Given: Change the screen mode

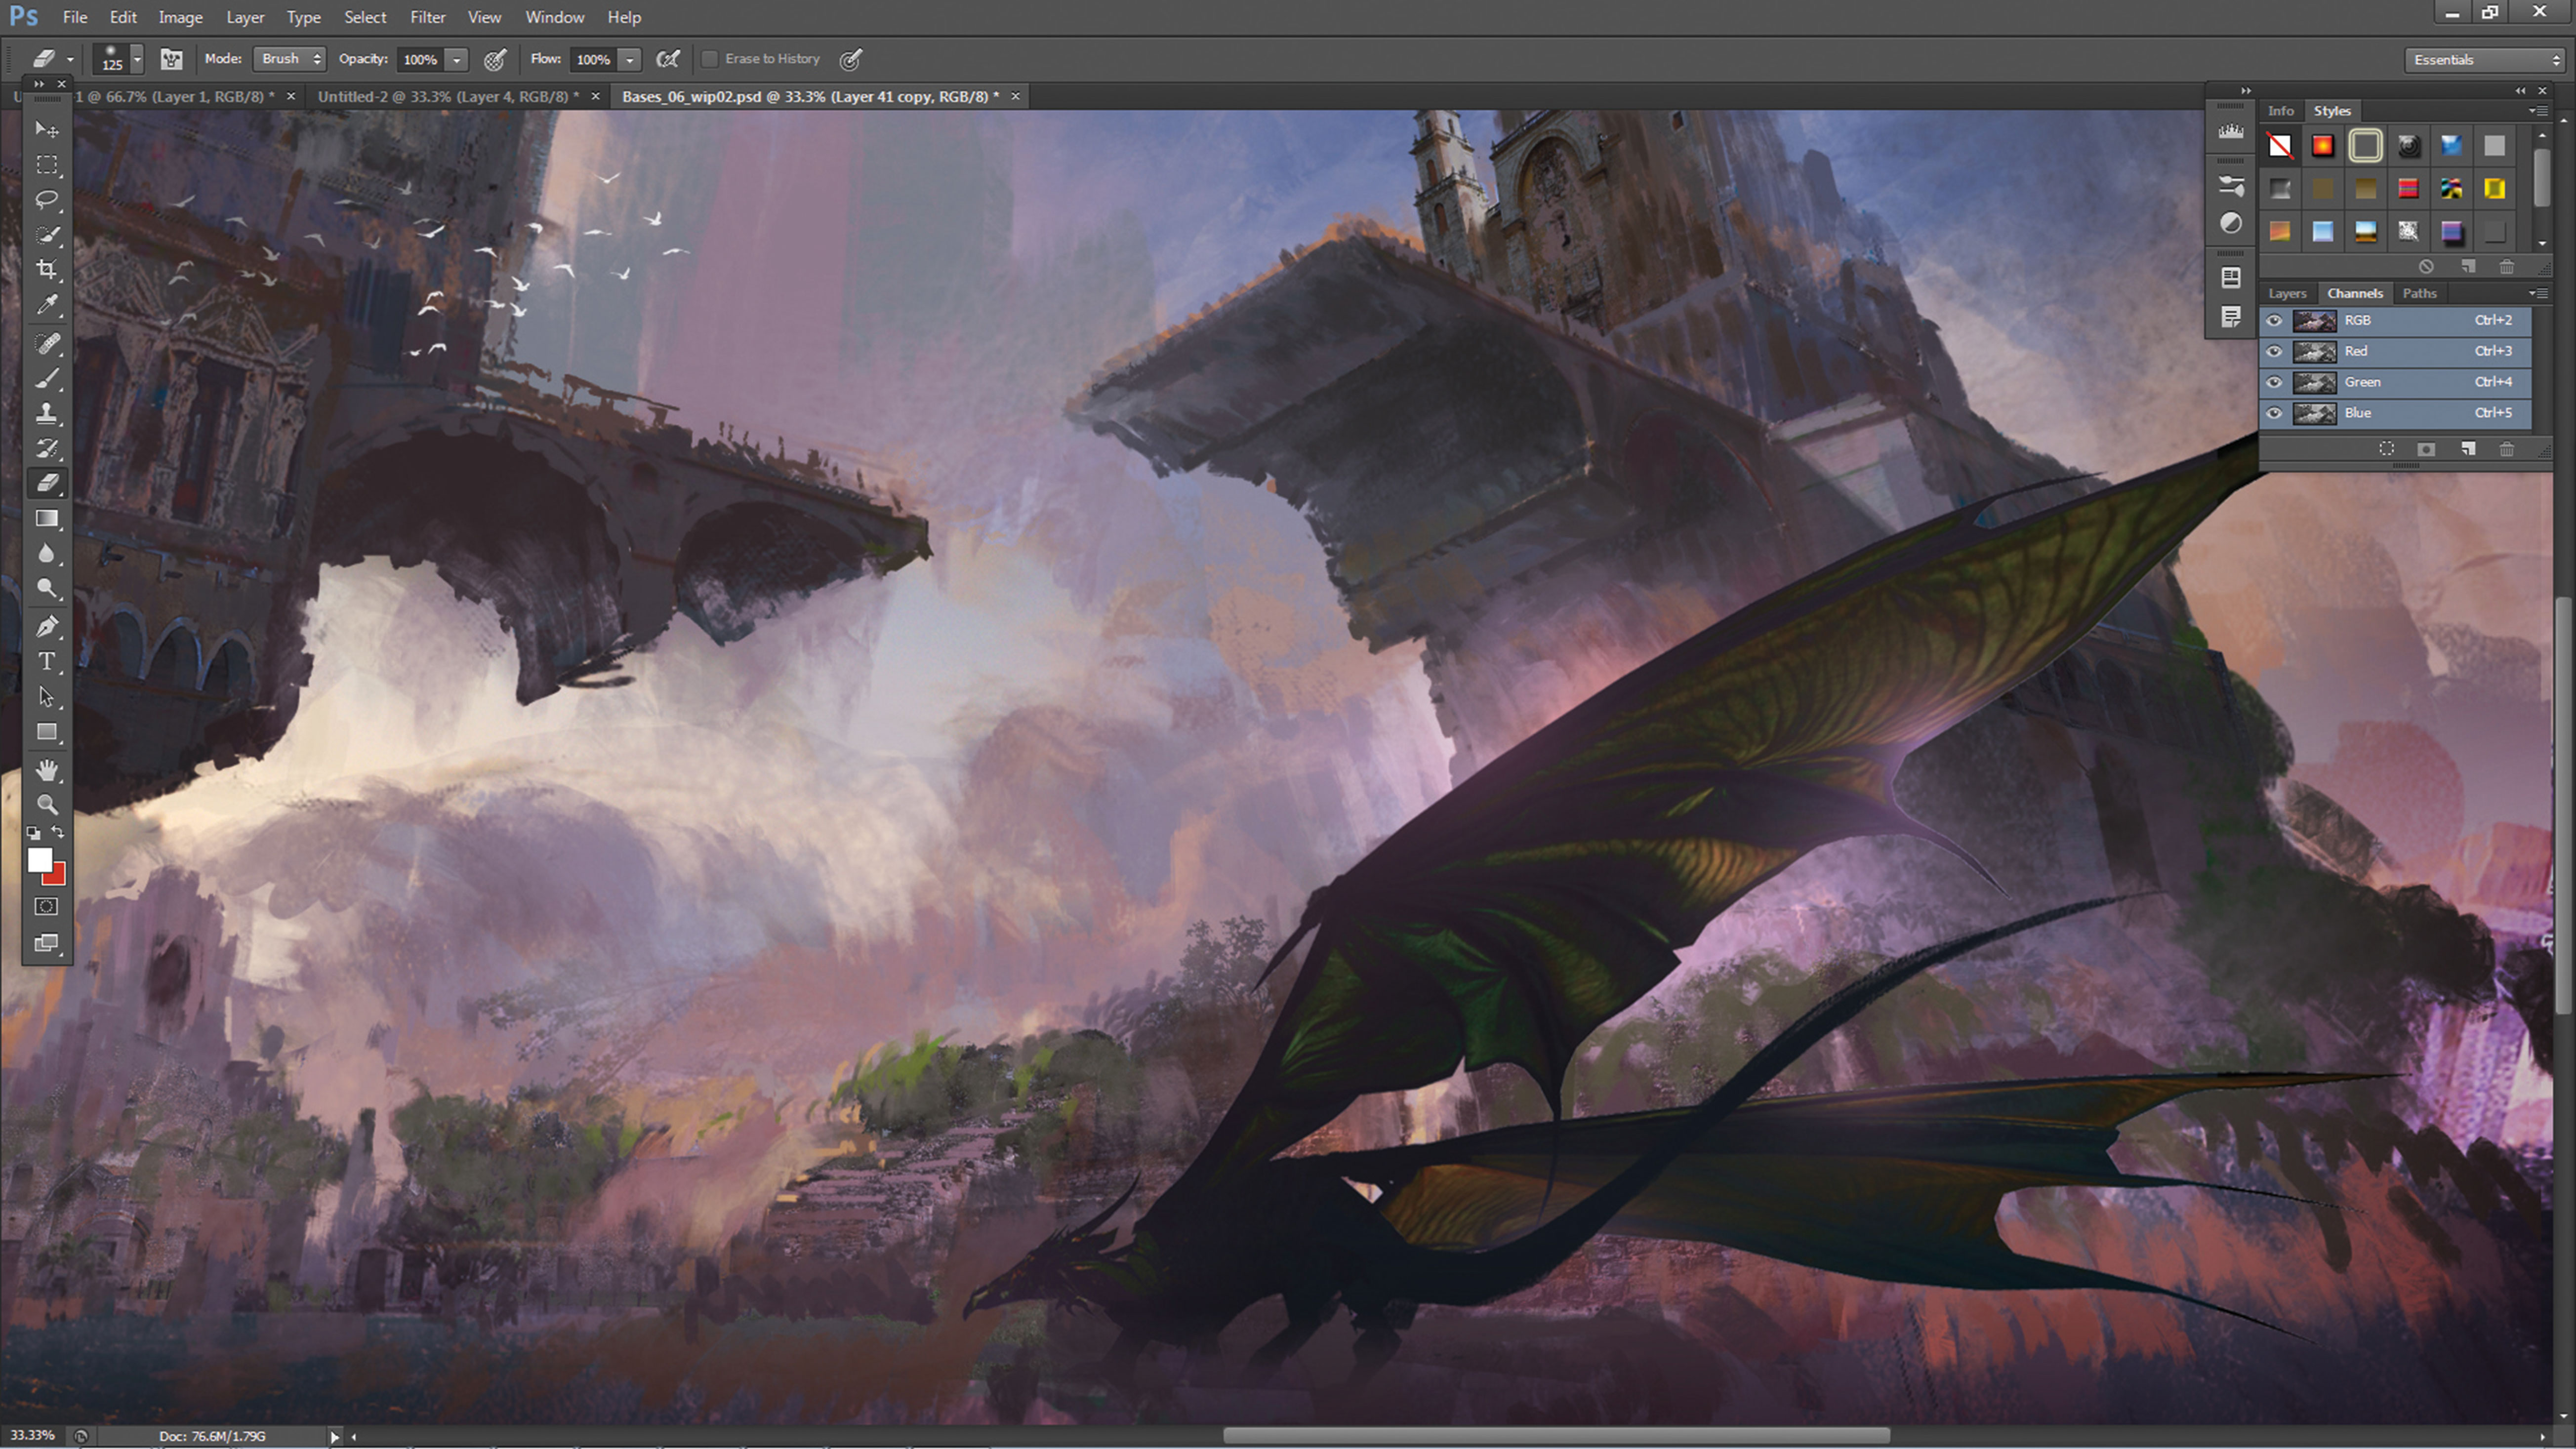Looking at the screenshot, I should click(46, 943).
